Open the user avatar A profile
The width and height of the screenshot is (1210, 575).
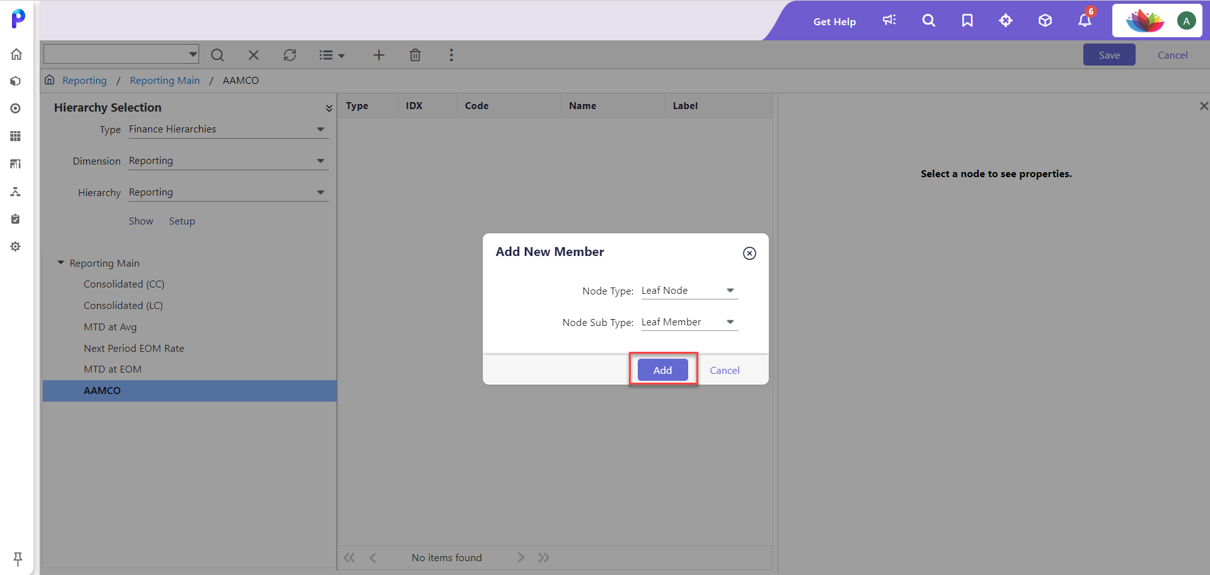coord(1186,21)
